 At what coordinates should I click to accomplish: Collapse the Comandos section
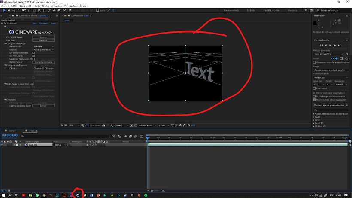5,100
